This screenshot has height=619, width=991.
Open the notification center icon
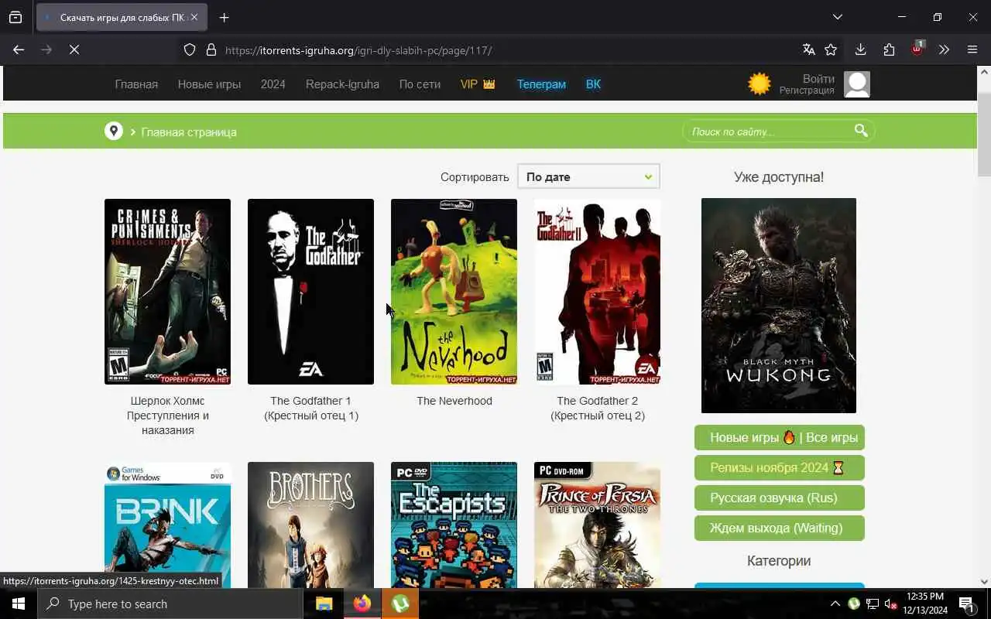click(967, 604)
